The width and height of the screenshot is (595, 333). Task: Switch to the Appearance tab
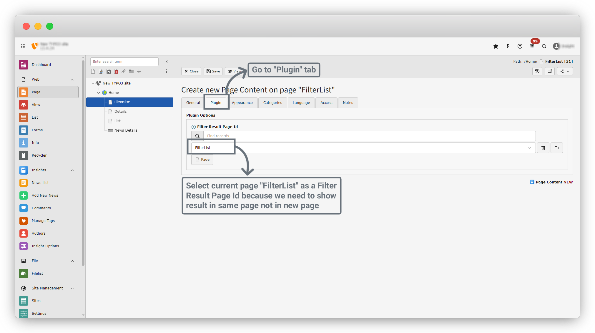point(242,103)
